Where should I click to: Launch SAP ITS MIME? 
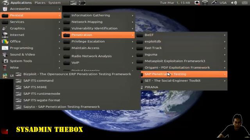[77, 87]
